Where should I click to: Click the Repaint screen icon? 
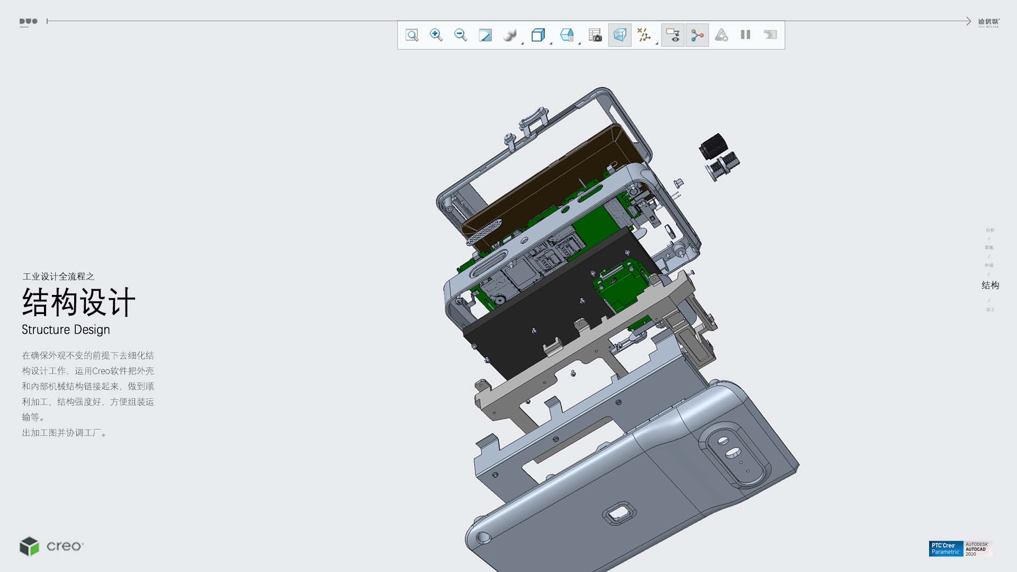485,35
